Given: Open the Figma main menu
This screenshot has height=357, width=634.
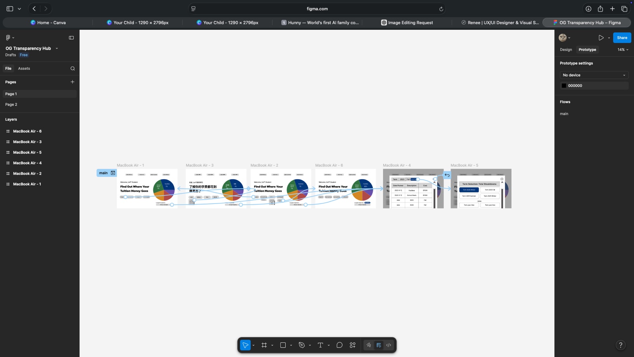Looking at the screenshot, I should pos(10,38).
